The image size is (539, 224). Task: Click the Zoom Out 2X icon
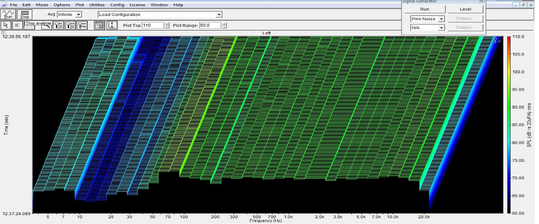[x=70, y=25]
